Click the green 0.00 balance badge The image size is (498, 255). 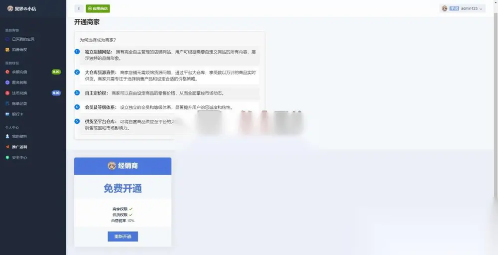(56, 72)
